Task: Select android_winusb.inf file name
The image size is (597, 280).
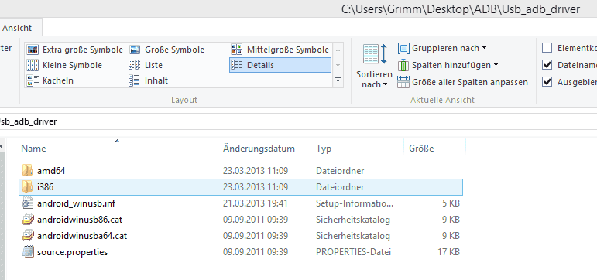Action: click(x=76, y=203)
